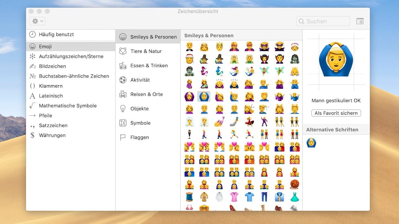The height and width of the screenshot is (224, 399).
Task: Select the levitating man in suit emoji
Action: click(x=189, y=134)
